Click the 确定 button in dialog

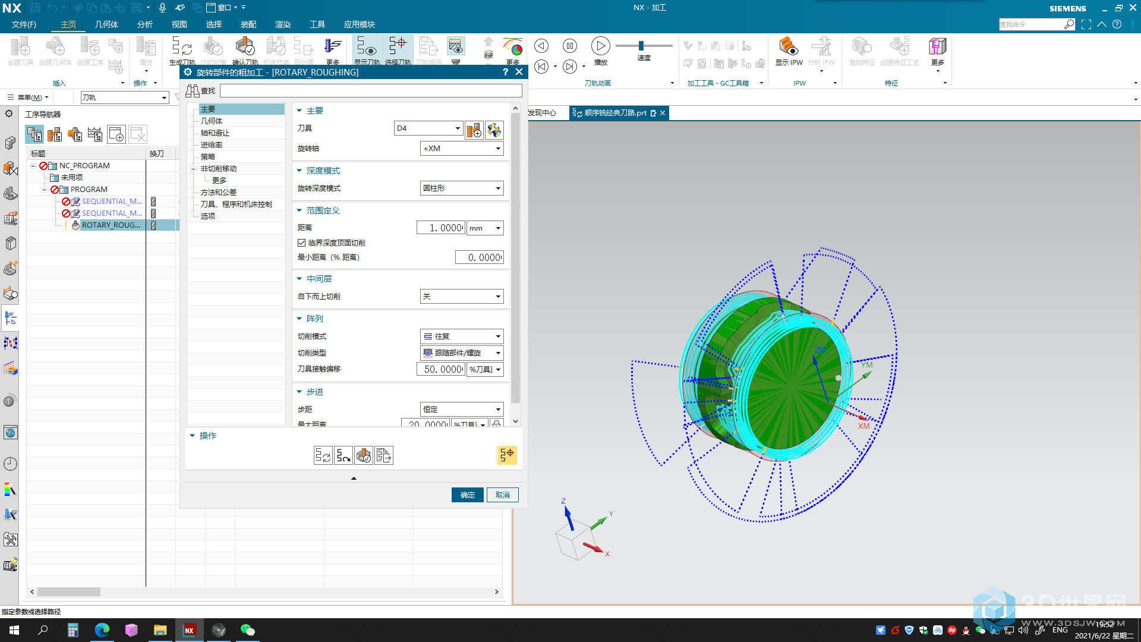coord(468,495)
